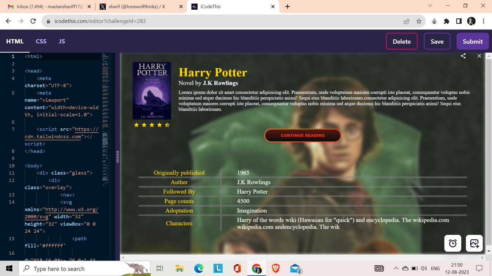Open the tab search dropdown arrow

pos(430,6)
